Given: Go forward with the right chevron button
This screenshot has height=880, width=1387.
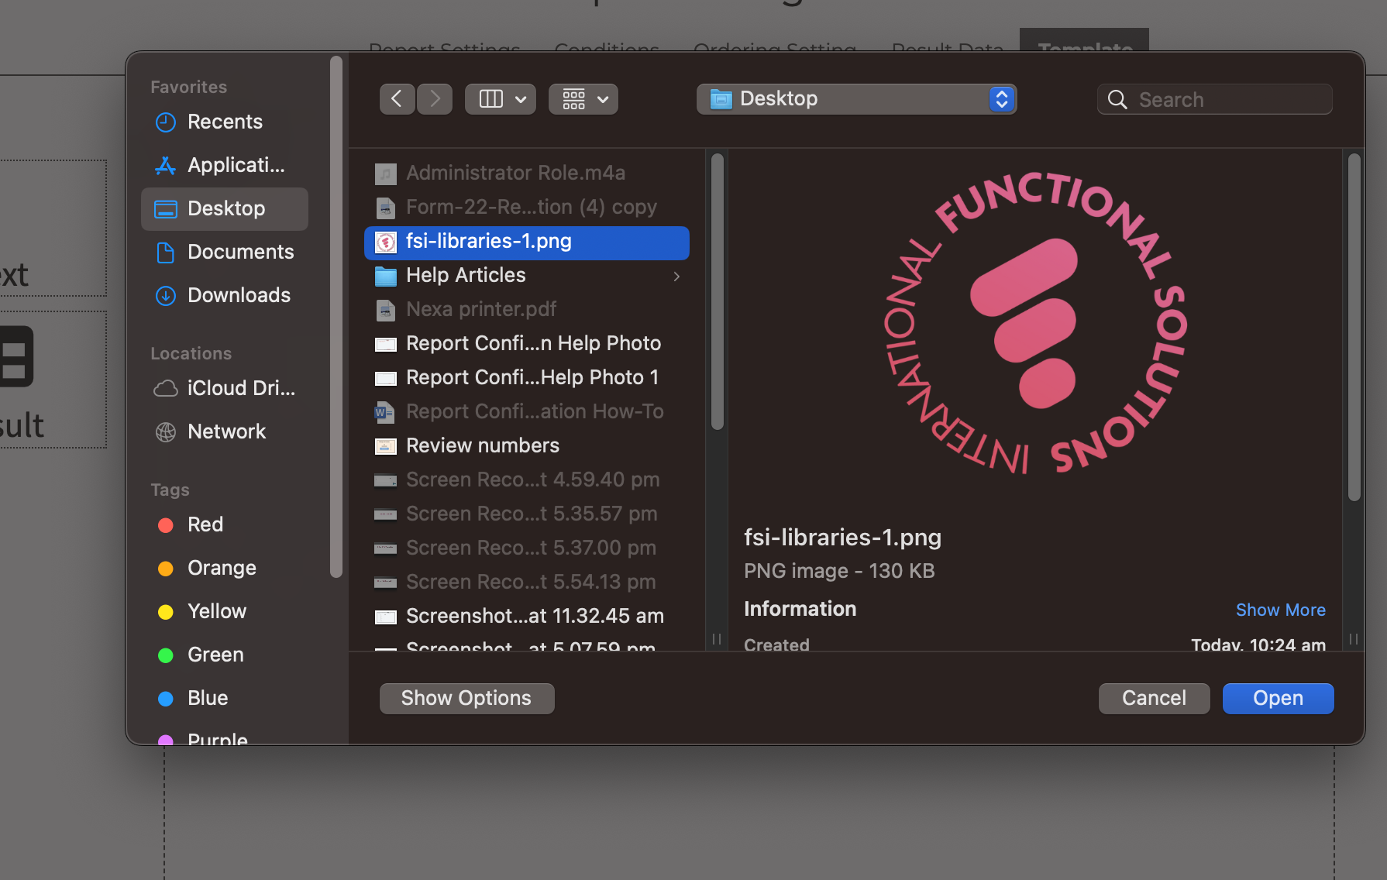Looking at the screenshot, I should (435, 99).
